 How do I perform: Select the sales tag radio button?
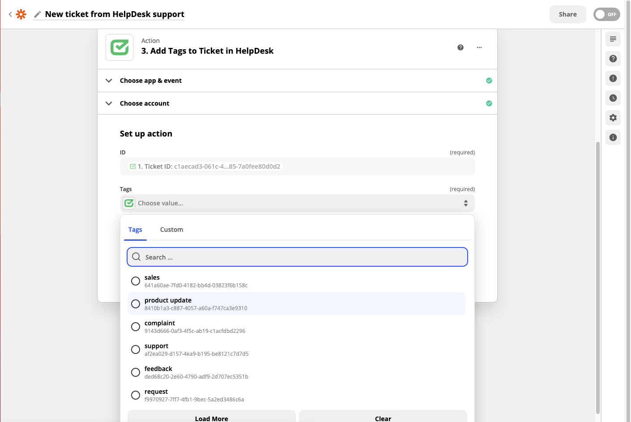pos(136,281)
